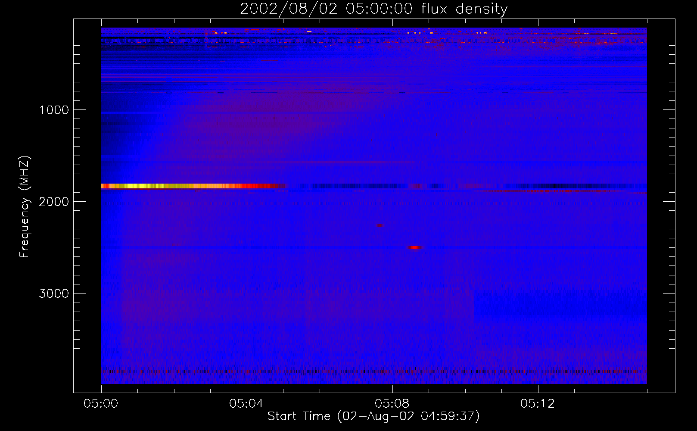Click the plot title '2002/08/02 05:00:00 flux density'
This screenshot has height=431, width=697.
373,9
